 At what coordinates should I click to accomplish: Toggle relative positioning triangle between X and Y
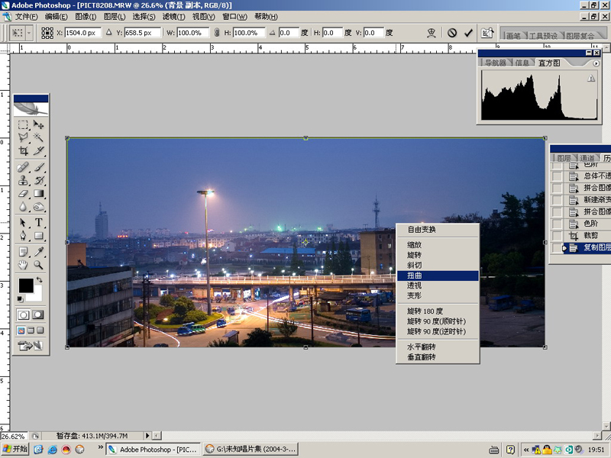(x=108, y=32)
